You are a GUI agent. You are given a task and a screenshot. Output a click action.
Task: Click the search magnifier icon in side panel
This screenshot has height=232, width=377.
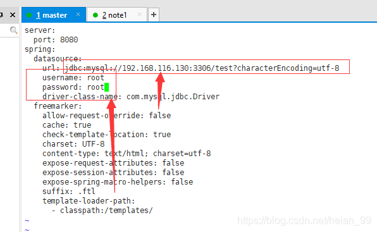tap(13, 30)
